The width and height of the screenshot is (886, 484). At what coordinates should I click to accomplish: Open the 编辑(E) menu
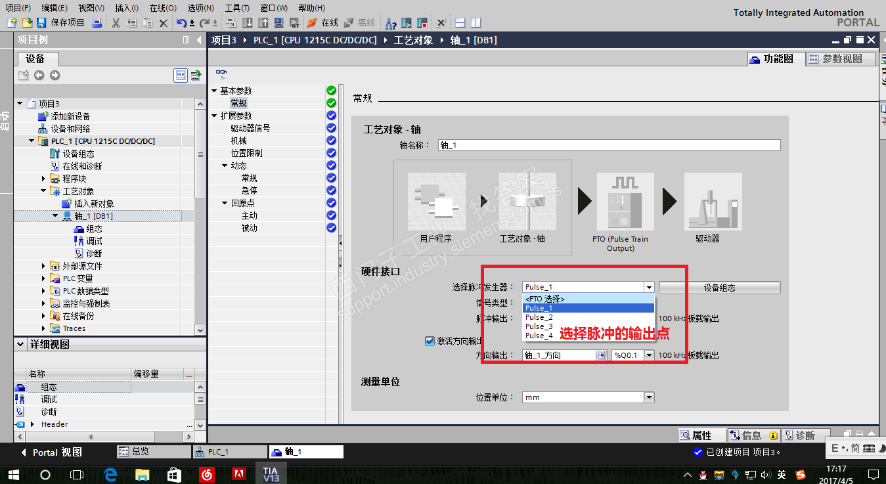pyautogui.click(x=54, y=8)
